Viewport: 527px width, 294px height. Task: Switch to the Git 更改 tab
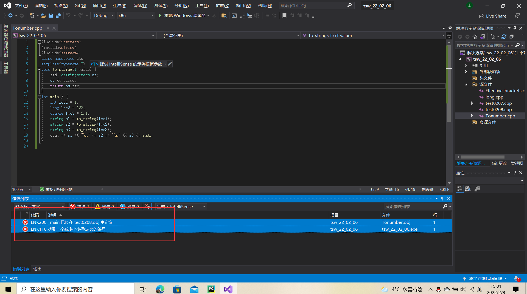499,163
